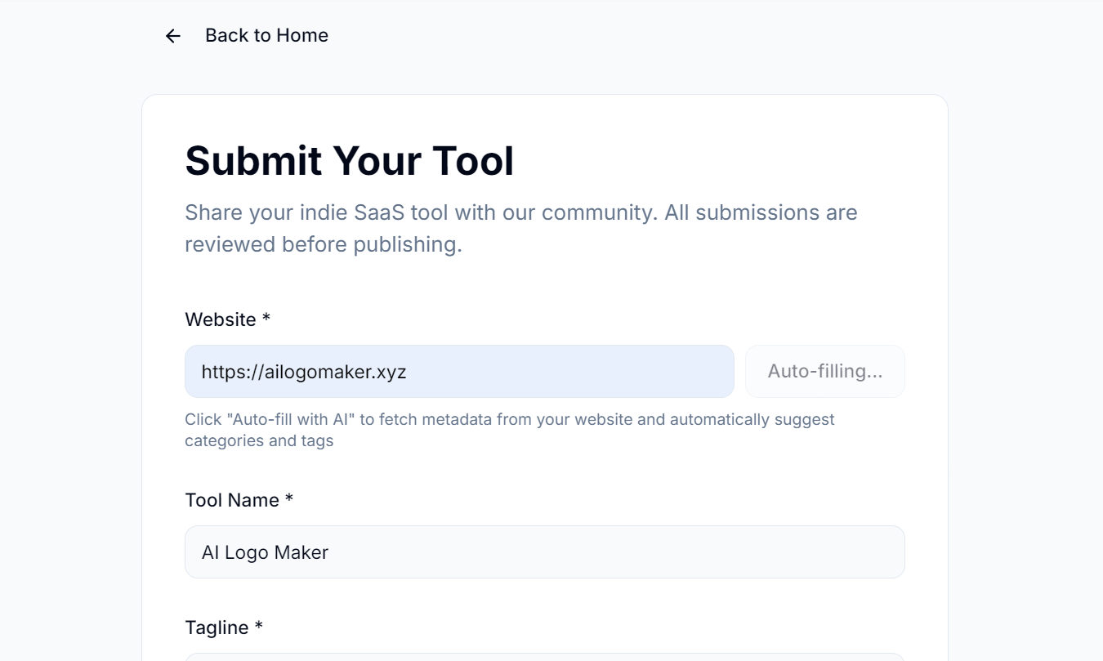Click the "Tool Name *" field label

pos(239,499)
